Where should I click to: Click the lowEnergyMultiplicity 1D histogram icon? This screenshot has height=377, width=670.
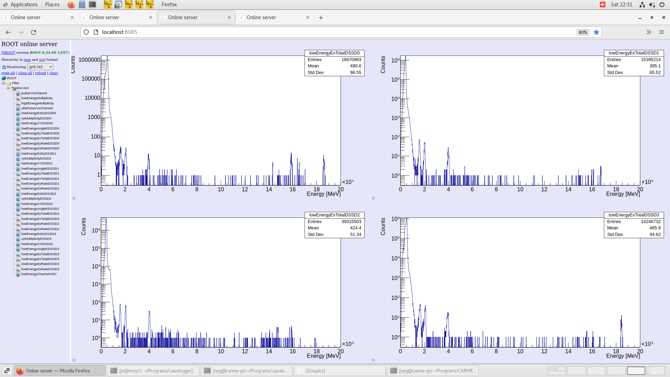coord(18,98)
